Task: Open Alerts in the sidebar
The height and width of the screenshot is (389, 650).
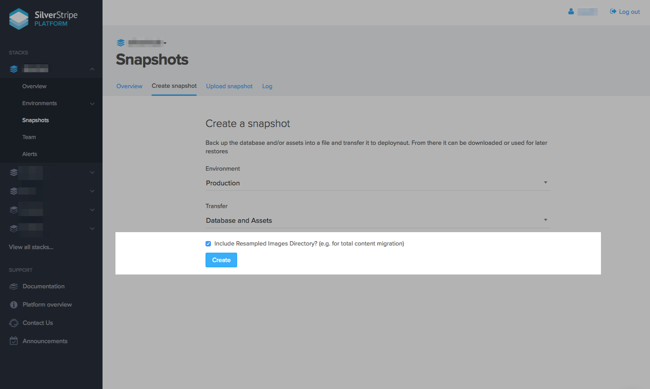Action: pos(29,154)
